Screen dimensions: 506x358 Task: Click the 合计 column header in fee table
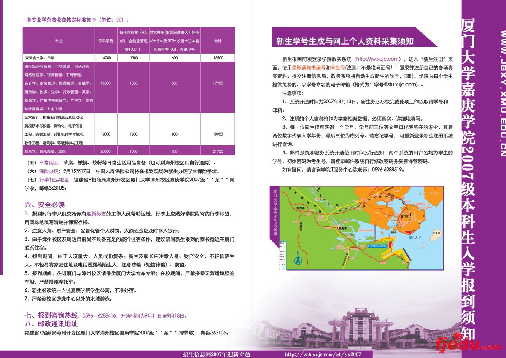point(218,41)
